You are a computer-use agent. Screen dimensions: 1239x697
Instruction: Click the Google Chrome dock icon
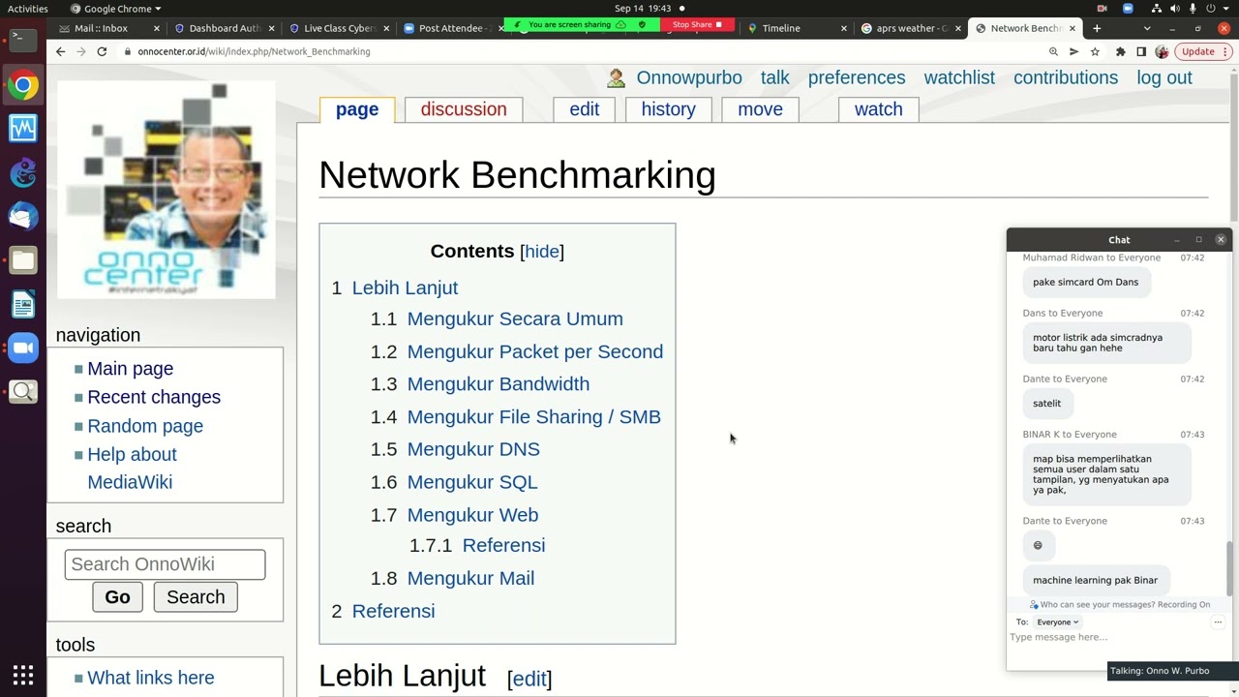pyautogui.click(x=23, y=85)
